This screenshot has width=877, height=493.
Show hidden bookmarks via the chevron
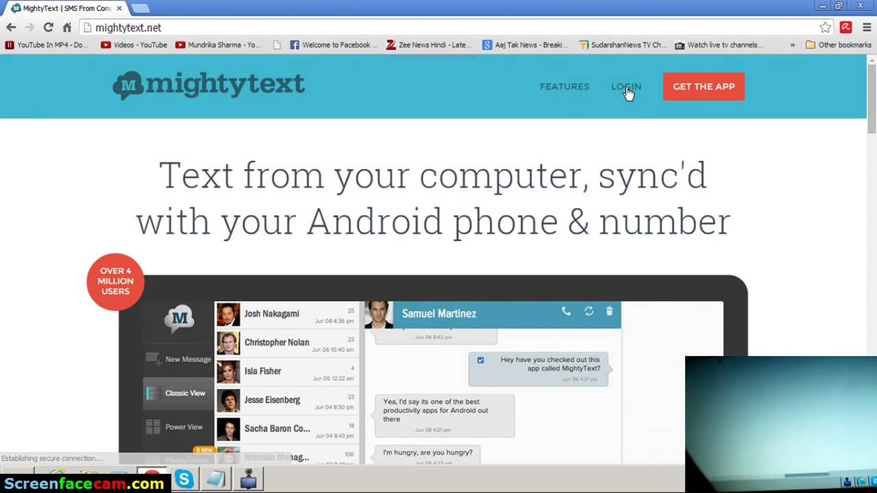pos(793,45)
